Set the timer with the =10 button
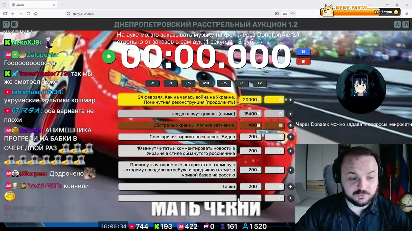 (206, 83)
